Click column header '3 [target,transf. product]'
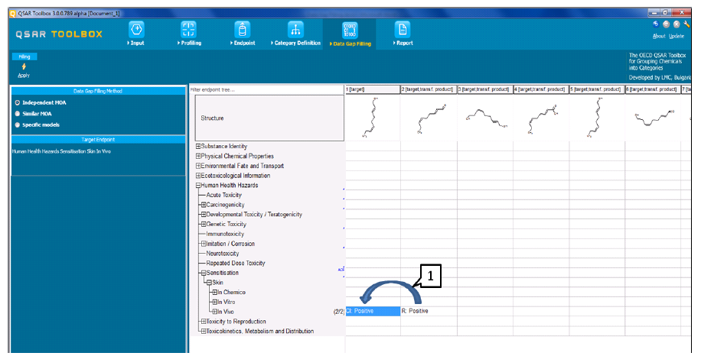The width and height of the screenshot is (701, 356). pos(484,89)
